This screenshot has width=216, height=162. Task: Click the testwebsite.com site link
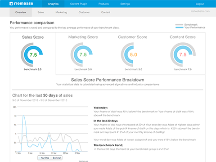[200, 11]
